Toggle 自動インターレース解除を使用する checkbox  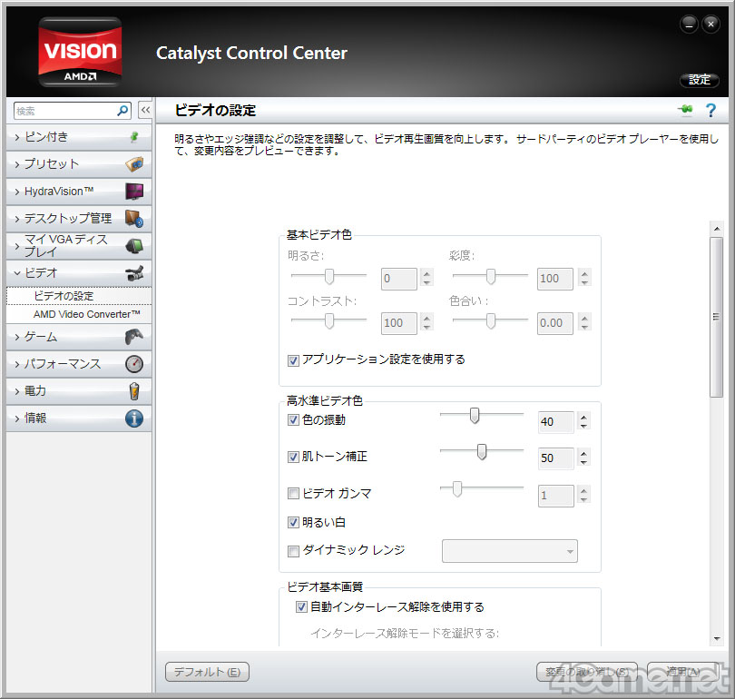tap(301, 607)
